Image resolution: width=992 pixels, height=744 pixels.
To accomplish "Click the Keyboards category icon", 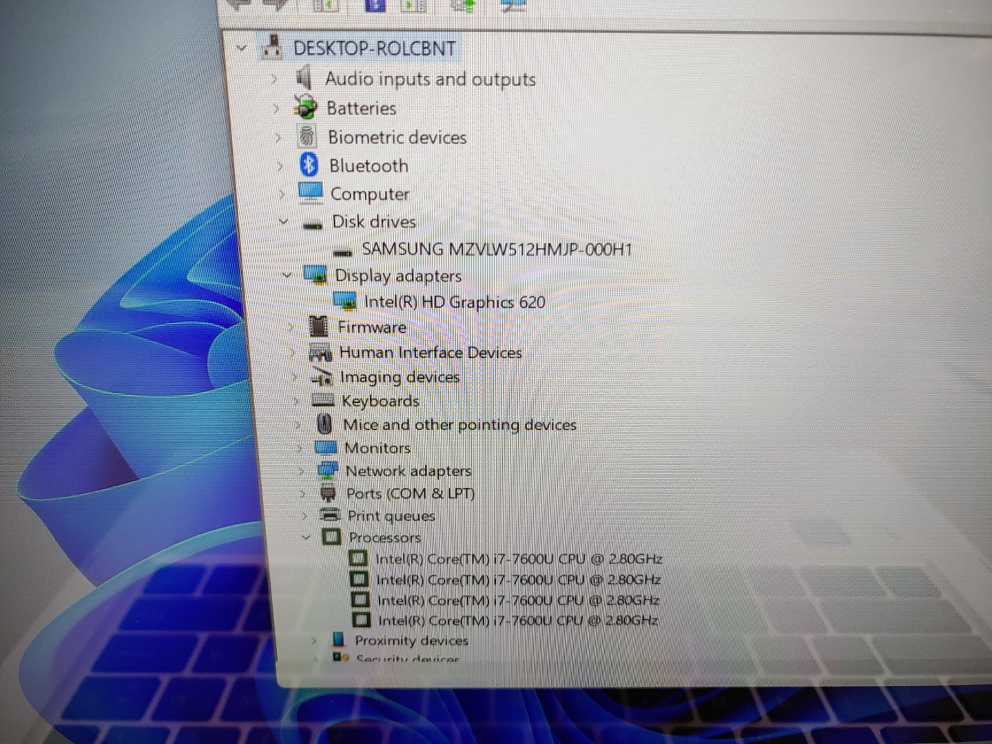I will point(323,400).
